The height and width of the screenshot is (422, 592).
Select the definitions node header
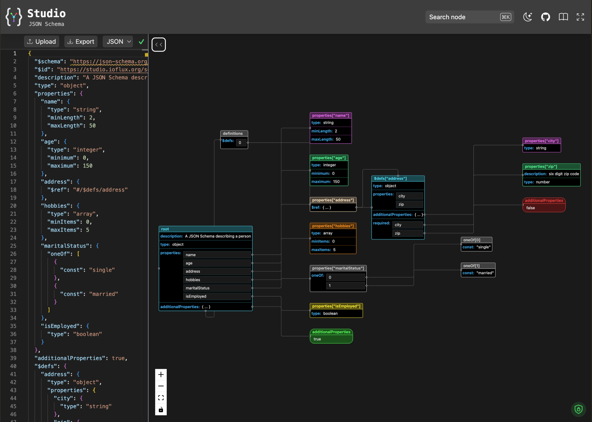pos(234,133)
